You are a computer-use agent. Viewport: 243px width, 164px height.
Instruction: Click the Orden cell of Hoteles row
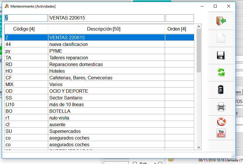pyautogui.click(x=179, y=71)
